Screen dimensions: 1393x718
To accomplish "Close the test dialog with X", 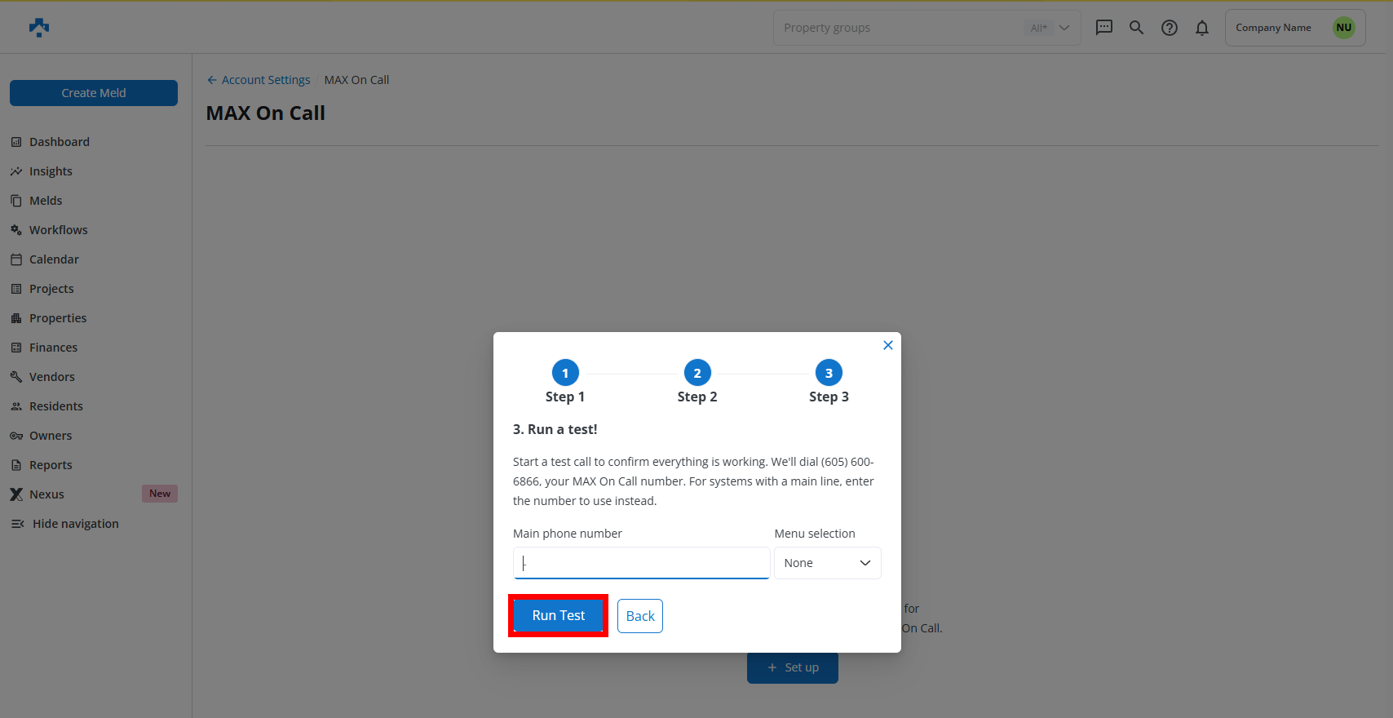I will click(x=887, y=345).
